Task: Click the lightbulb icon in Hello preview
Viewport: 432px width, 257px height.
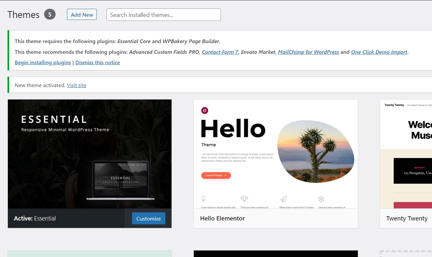Action: point(203,199)
